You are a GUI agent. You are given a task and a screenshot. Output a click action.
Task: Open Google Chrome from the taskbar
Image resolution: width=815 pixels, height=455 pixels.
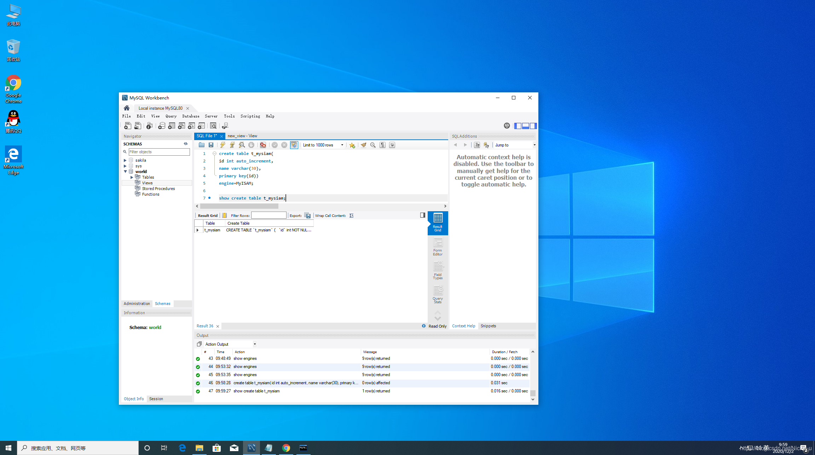point(286,448)
